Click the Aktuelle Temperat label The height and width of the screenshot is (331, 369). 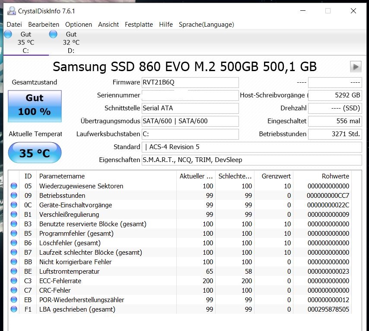pyautogui.click(x=35, y=134)
